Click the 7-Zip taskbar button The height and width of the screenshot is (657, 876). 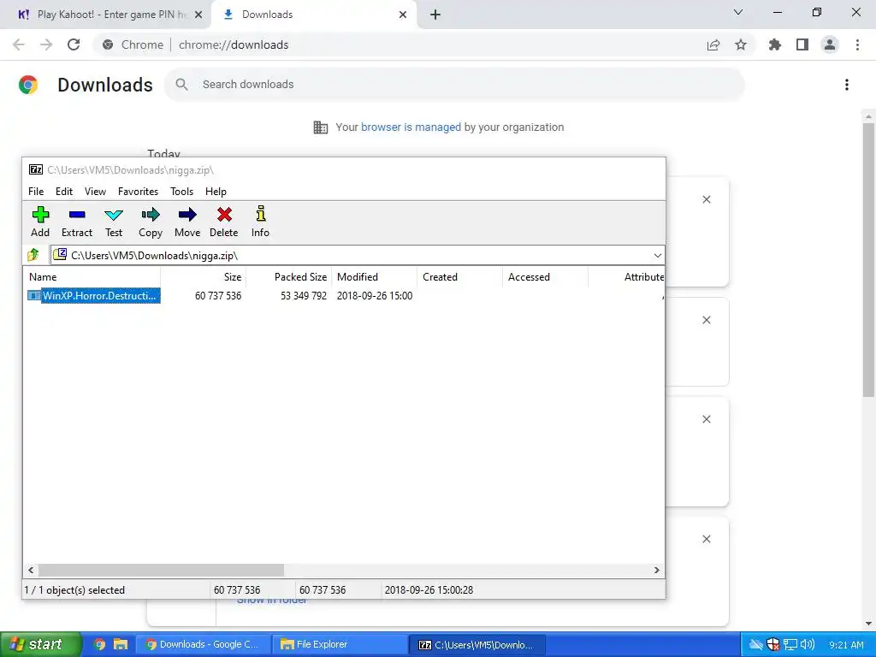point(477,644)
